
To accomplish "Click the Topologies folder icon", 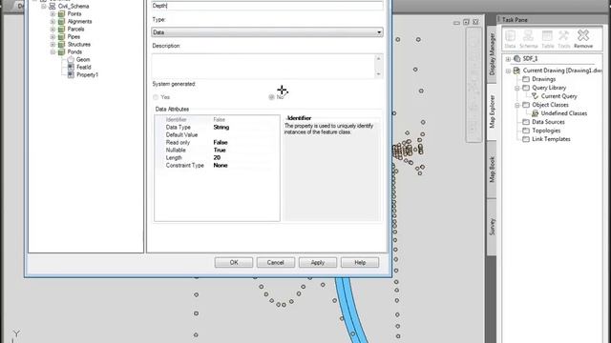I will 526,131.
